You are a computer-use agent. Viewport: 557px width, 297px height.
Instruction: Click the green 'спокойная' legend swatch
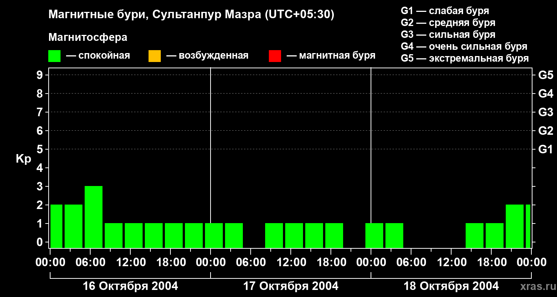coord(55,56)
